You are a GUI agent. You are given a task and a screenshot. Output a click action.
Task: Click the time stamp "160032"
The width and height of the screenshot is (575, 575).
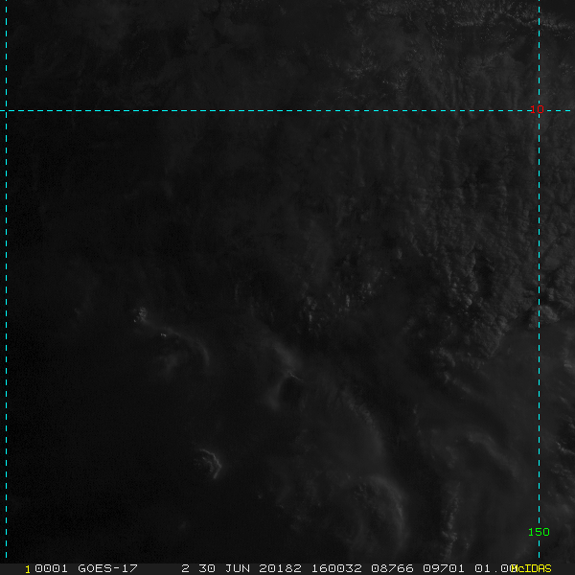(x=336, y=568)
